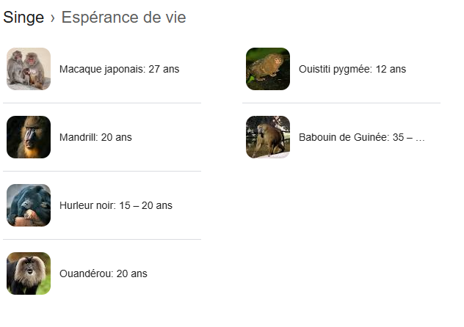Click the '12 ans' lifespan value
Viewport: 464px width, 327px height.
click(391, 69)
